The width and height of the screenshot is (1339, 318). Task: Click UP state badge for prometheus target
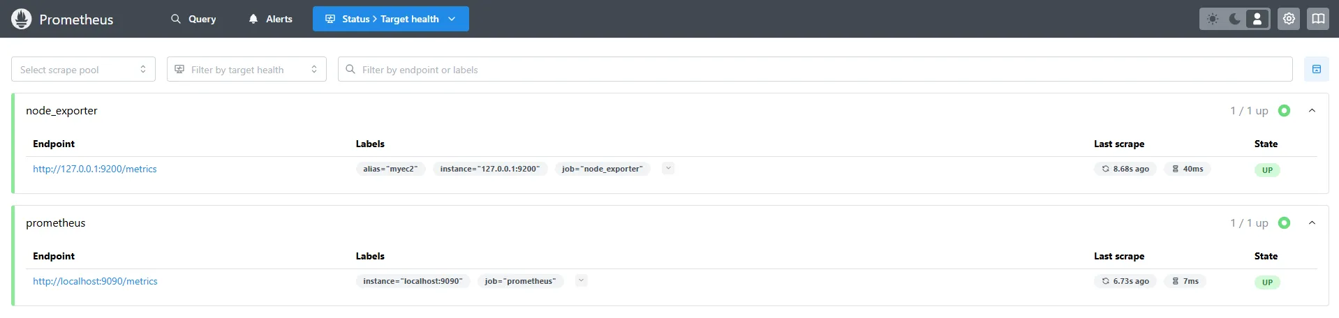(1267, 282)
